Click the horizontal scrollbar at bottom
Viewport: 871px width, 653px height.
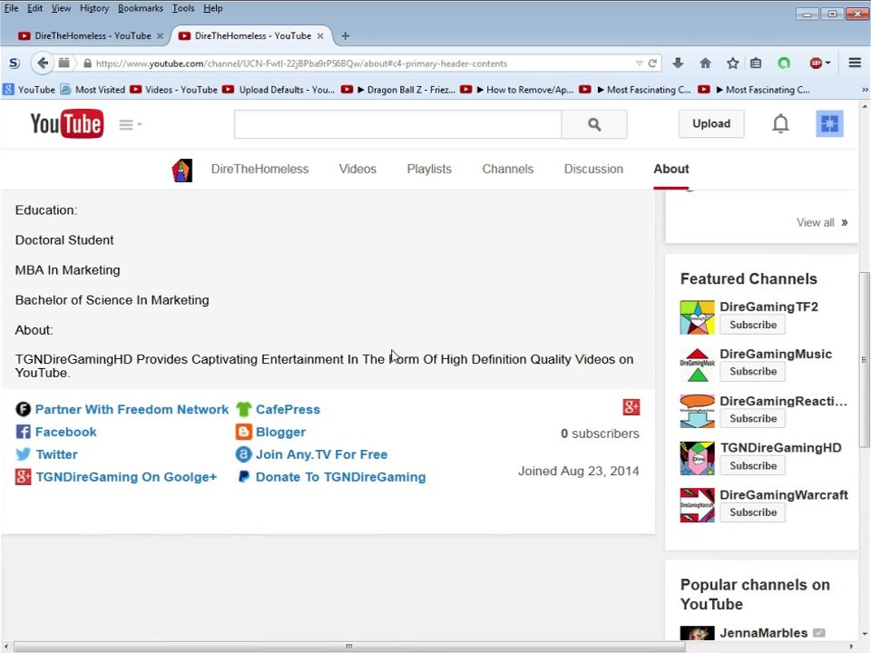coord(348,647)
